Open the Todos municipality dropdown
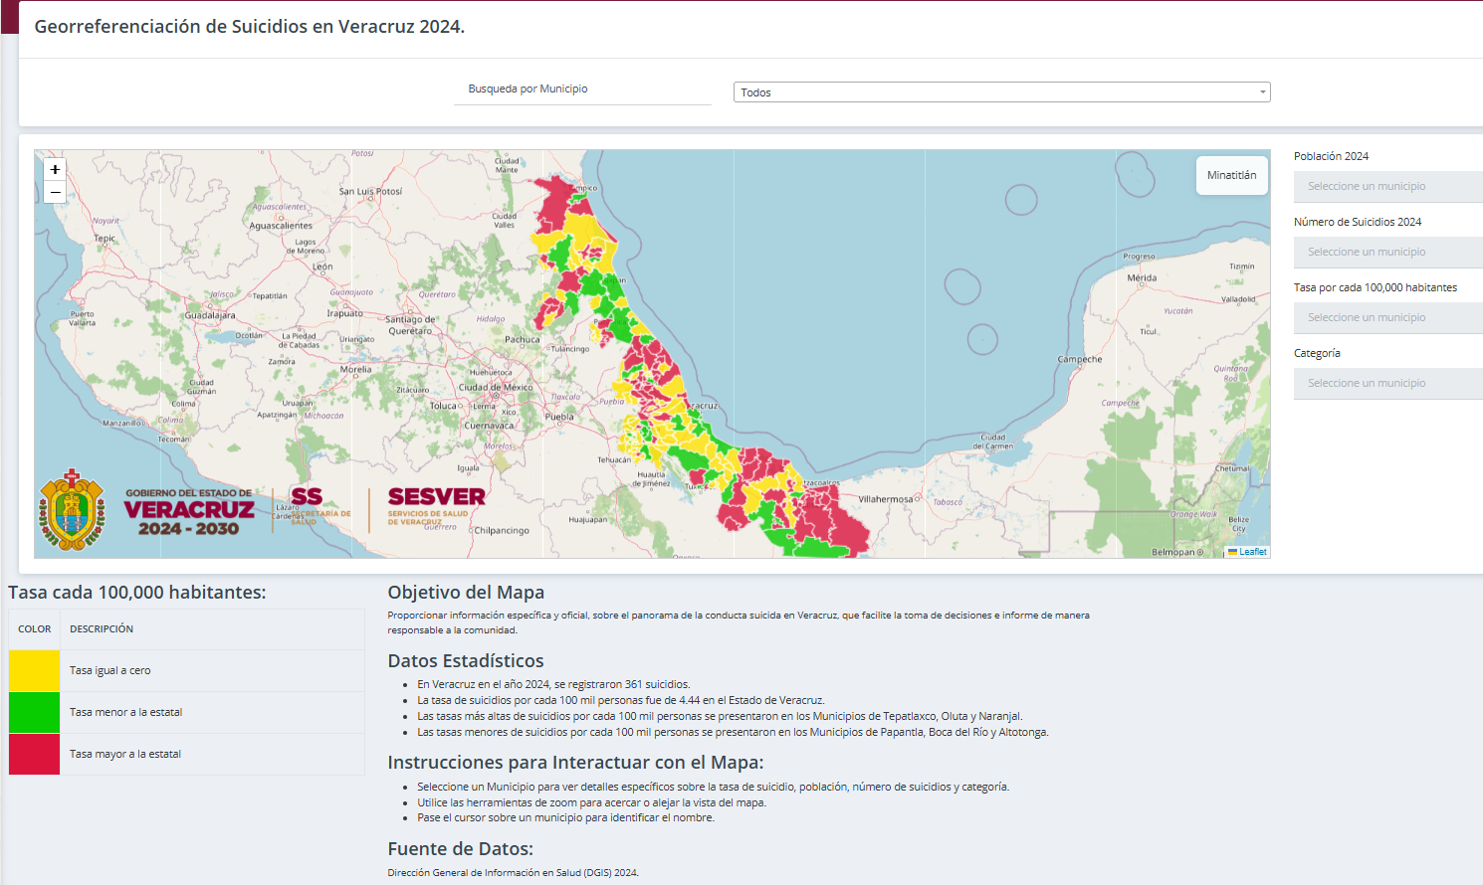 (1002, 92)
